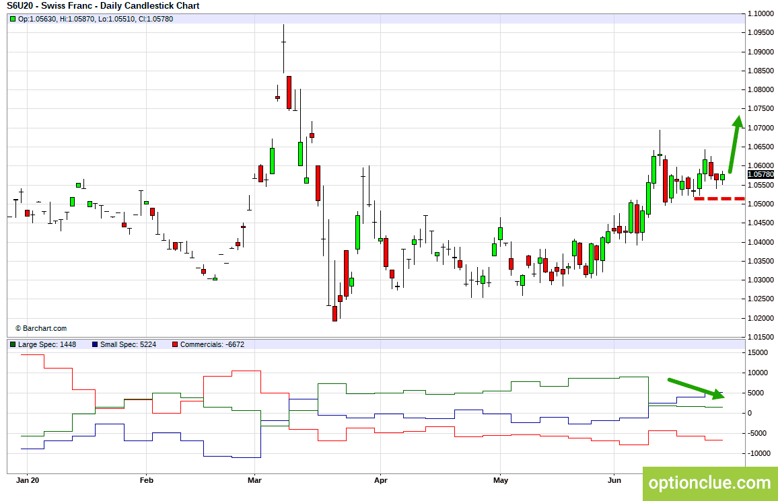
Task: Click the -10000 COT axis label
Action: [759, 453]
